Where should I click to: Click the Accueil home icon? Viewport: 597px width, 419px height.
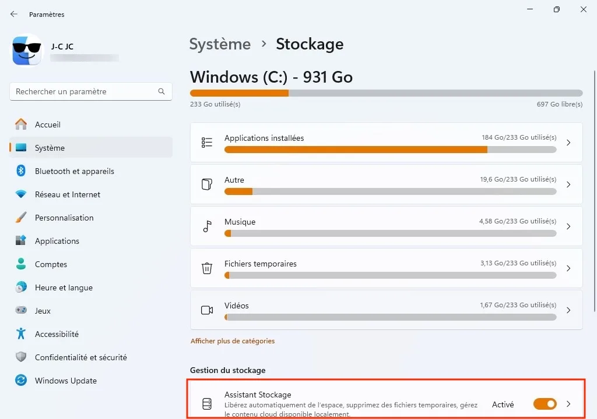[x=21, y=125]
